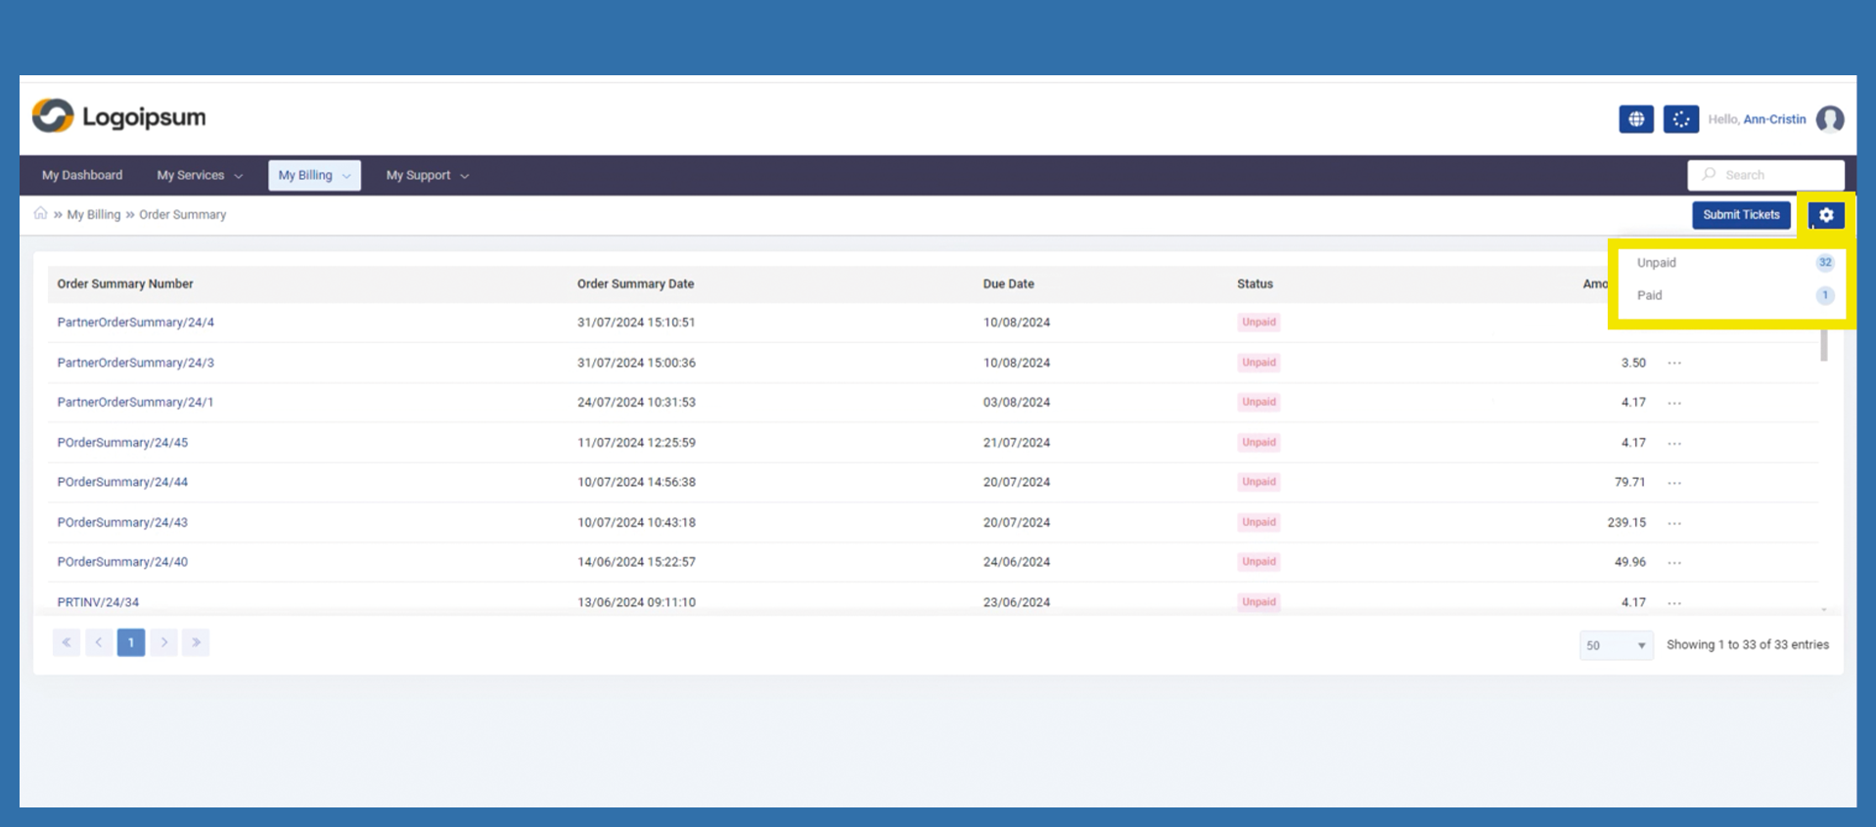The image size is (1876, 827).
Task: Click the EU stars flag icon
Action: (x=1680, y=119)
